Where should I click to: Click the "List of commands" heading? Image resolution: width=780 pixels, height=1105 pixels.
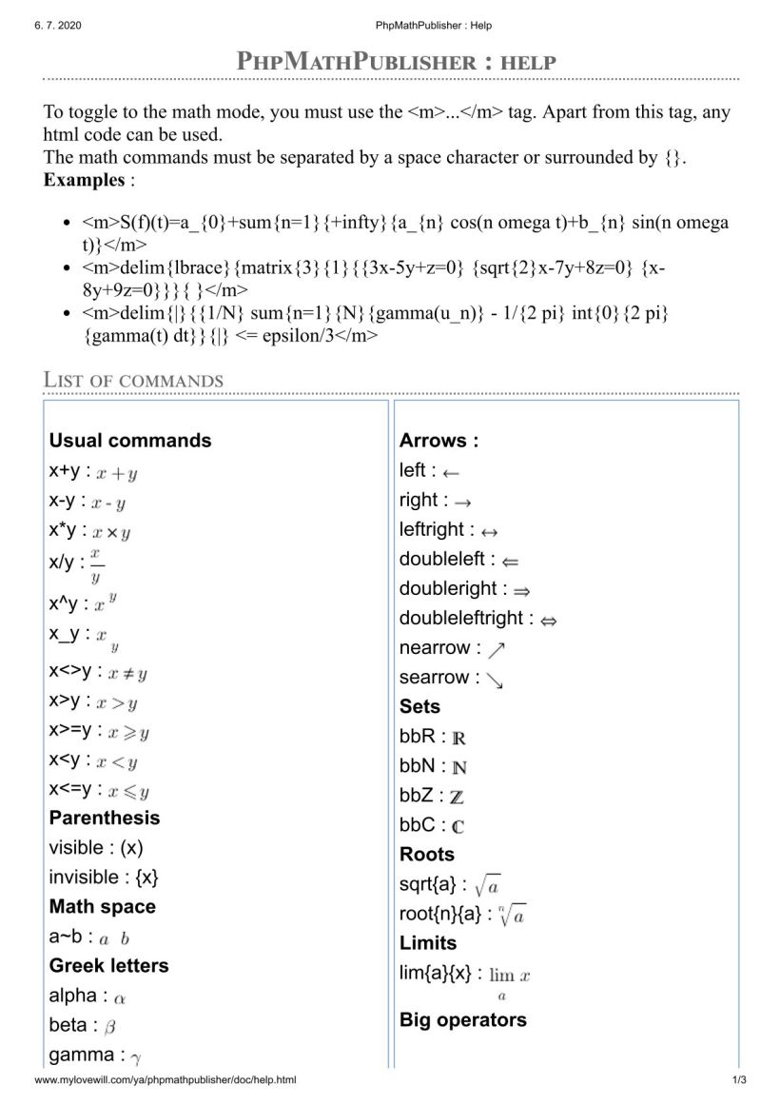134,380
